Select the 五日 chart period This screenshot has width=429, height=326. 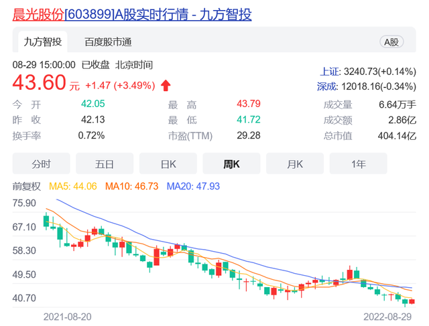105,163
